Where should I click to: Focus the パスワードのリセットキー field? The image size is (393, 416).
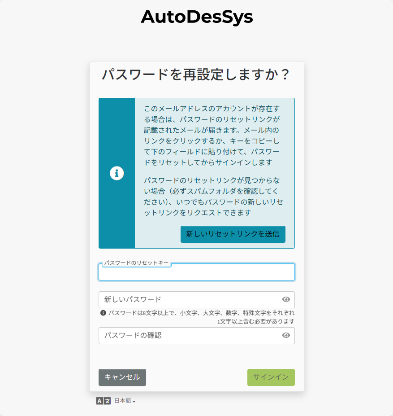point(197,272)
